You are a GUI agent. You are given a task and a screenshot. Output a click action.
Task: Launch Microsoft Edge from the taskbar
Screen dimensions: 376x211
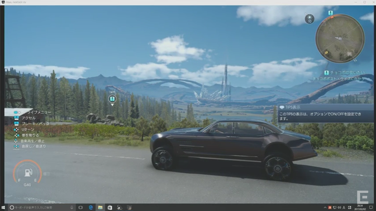click(90, 207)
